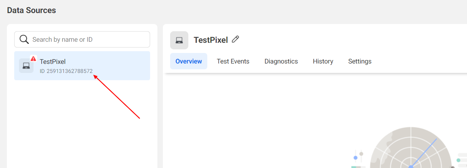Click the pencil icon to rename TestPixel

point(236,39)
